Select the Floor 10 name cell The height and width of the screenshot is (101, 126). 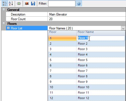[x=101, y=87]
